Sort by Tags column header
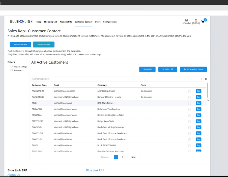Viewport: 228px width, 177px height. (x=143, y=85)
